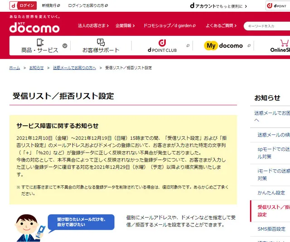The height and width of the screenshot is (242, 290).
Task: Open the よくあるご質問 menu item
Action: click(x=221, y=25)
